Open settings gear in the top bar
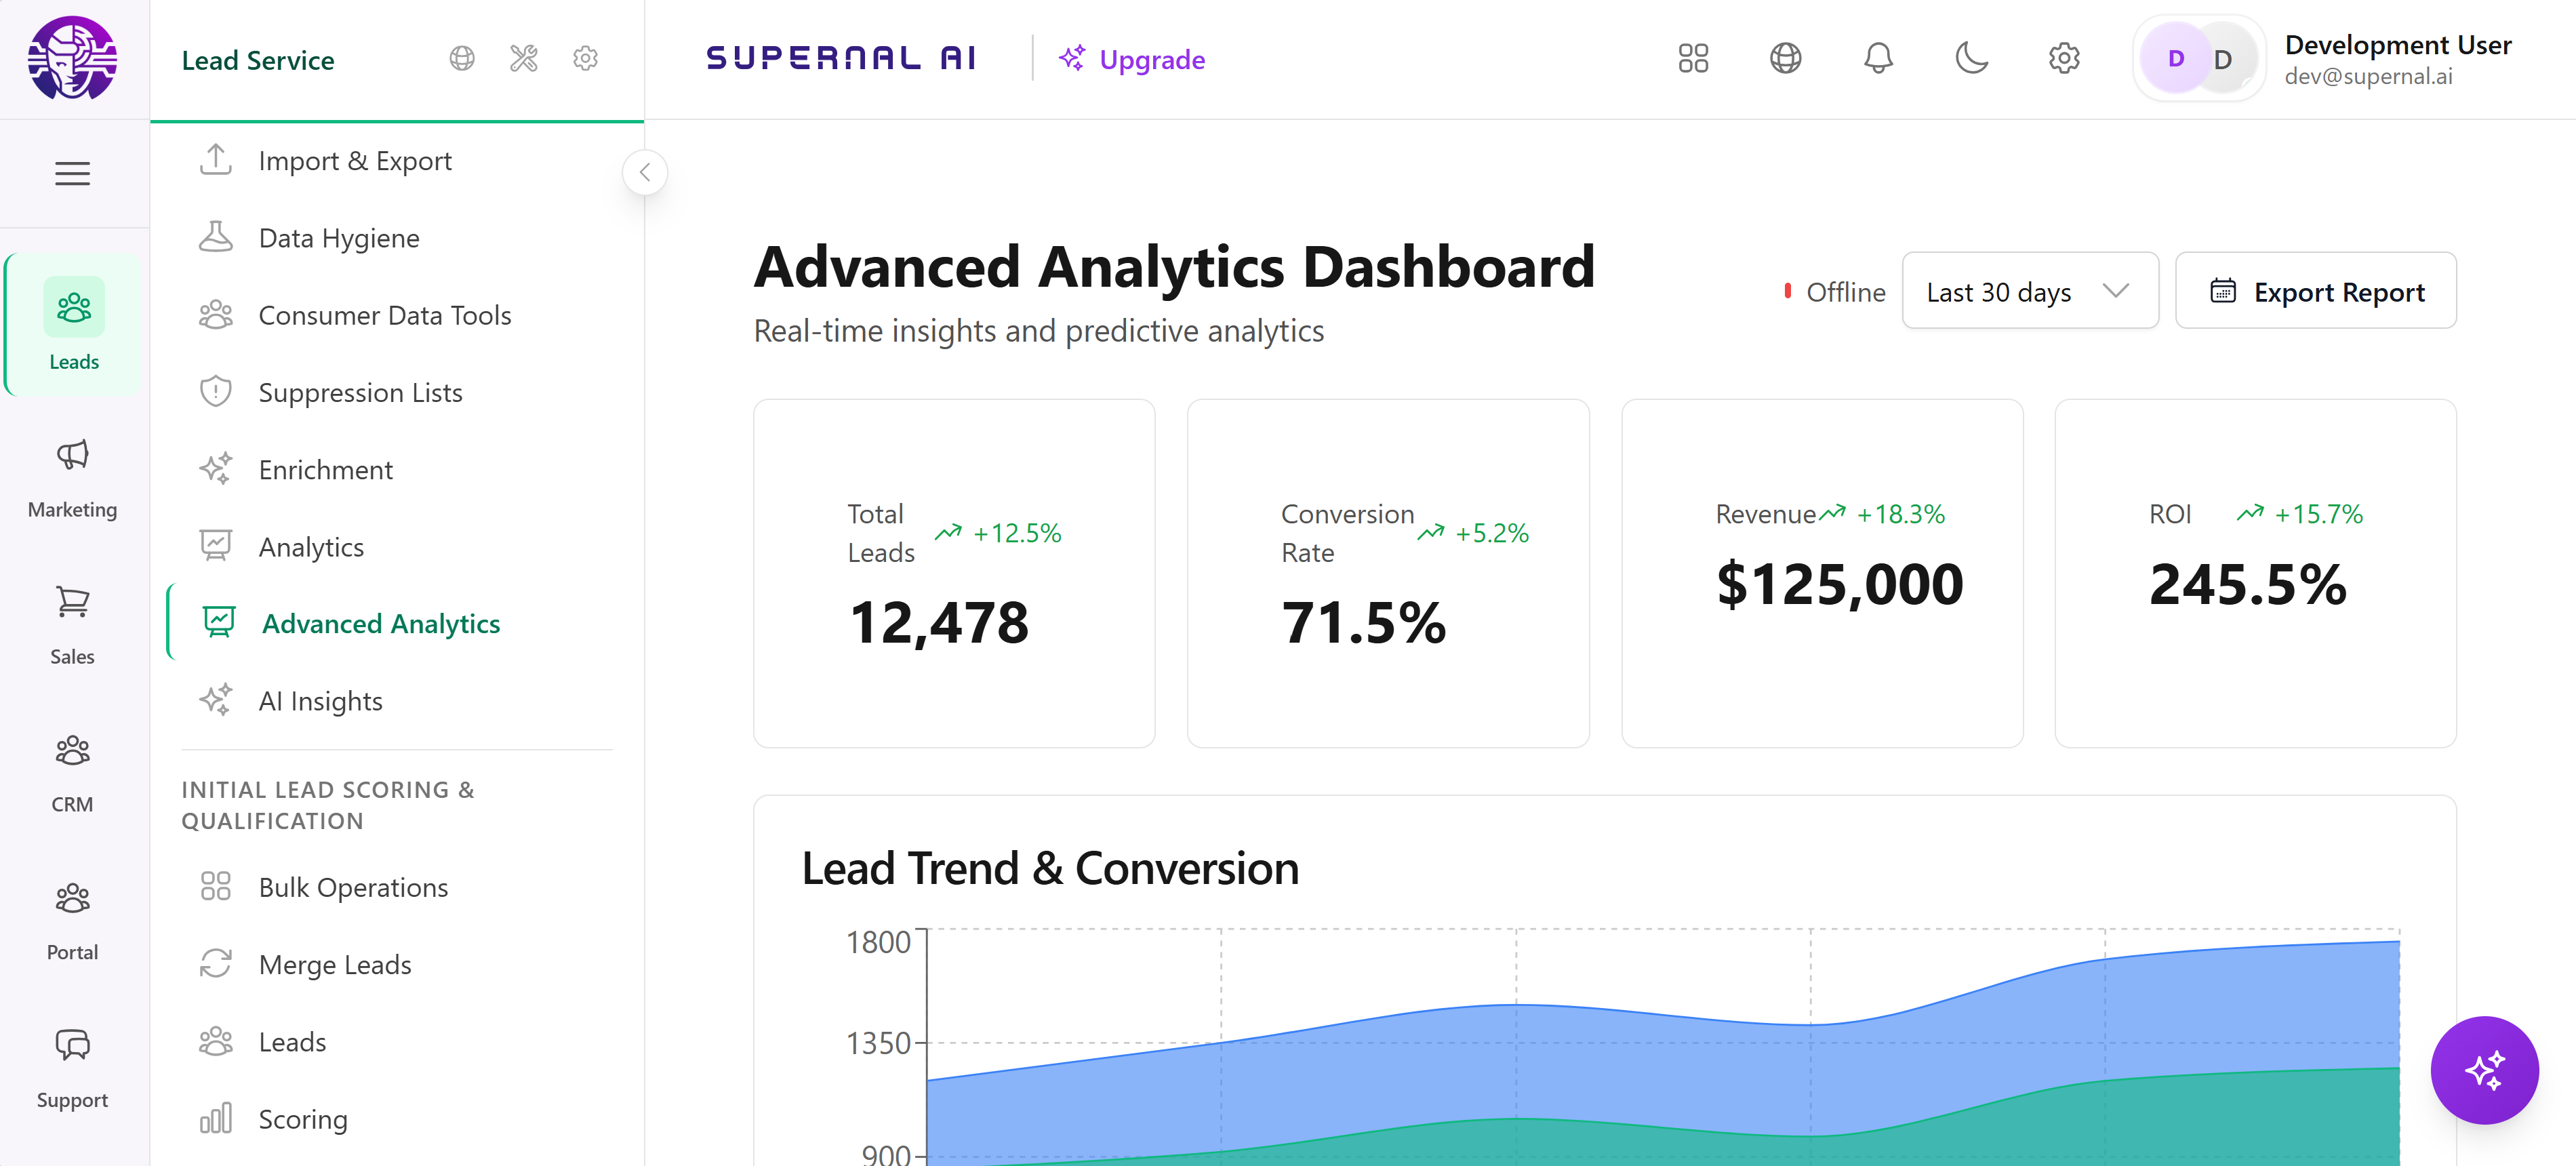 pos(2064,58)
